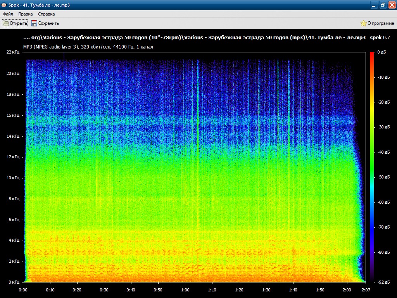Restore down the Spek window
This screenshot has height=298, width=397.
tap(383, 5)
